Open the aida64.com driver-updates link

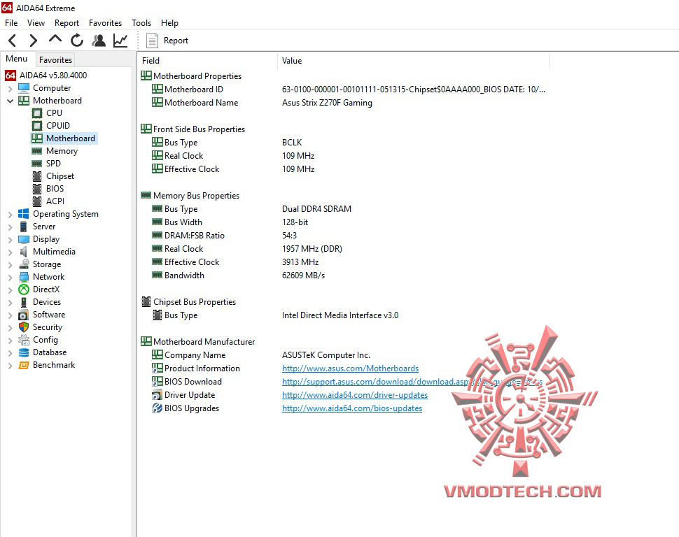pos(355,395)
